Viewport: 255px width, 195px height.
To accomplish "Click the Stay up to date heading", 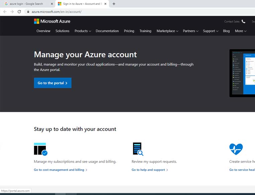I will [75, 129].
